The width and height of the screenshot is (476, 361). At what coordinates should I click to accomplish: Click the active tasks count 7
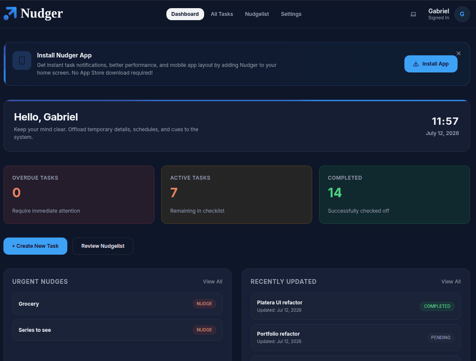point(174,193)
